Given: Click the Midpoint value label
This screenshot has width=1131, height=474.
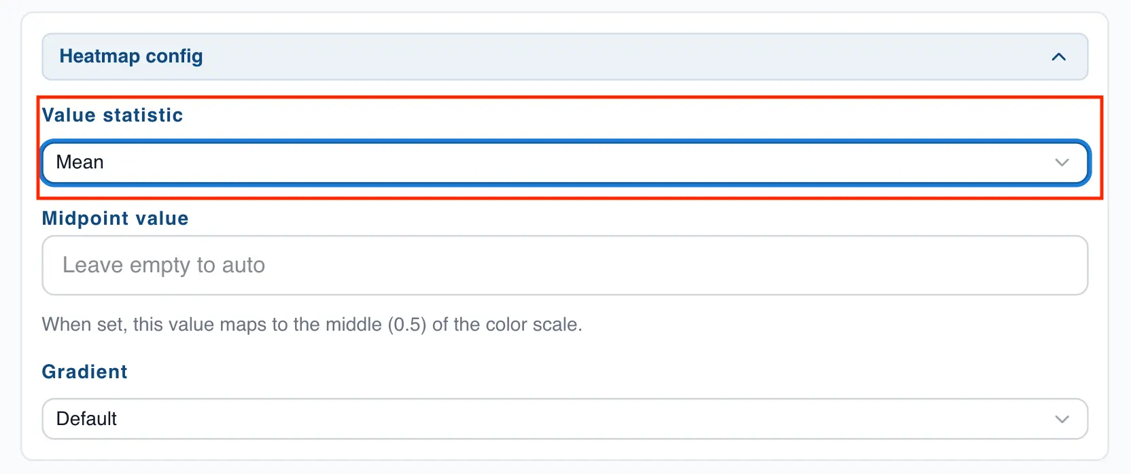Looking at the screenshot, I should point(115,219).
